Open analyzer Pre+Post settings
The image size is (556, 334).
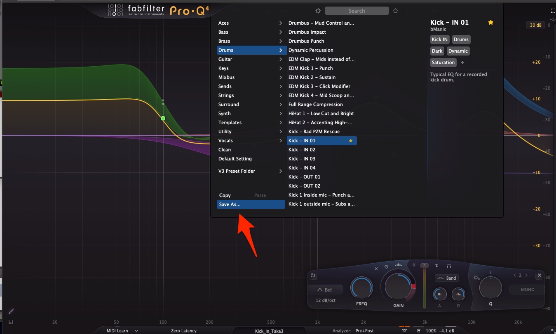365,331
